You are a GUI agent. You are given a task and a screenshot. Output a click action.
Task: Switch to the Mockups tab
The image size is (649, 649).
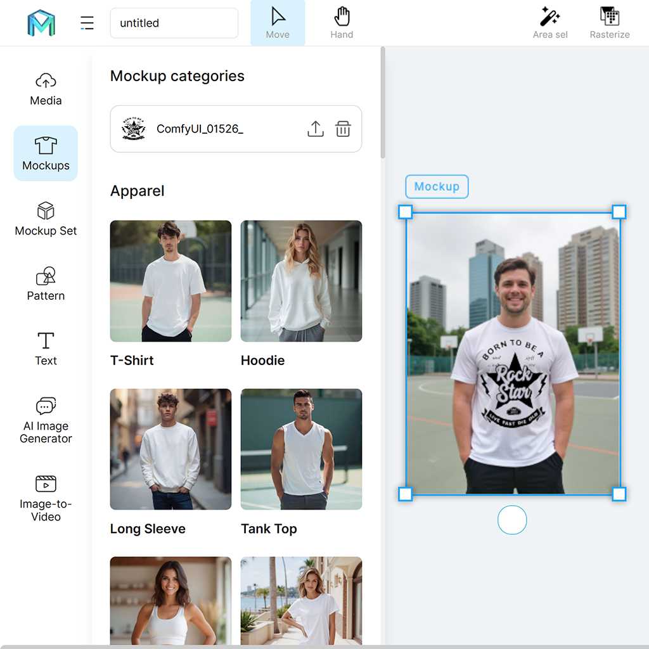(x=46, y=153)
